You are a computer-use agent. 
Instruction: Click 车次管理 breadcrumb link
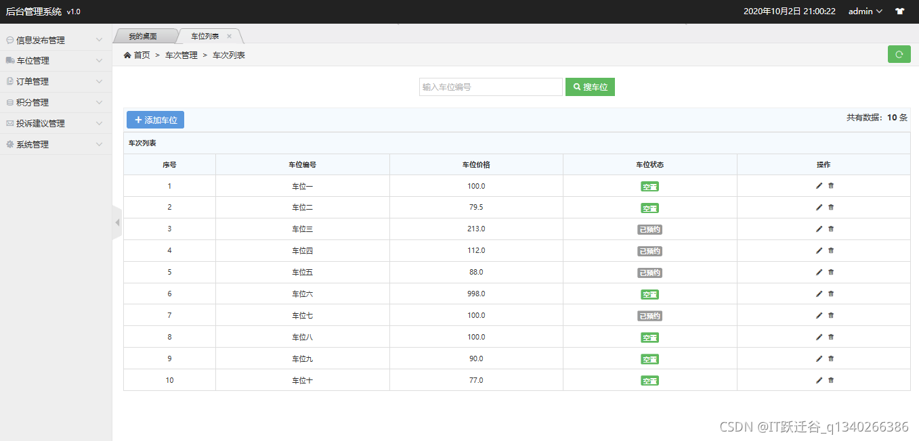181,55
